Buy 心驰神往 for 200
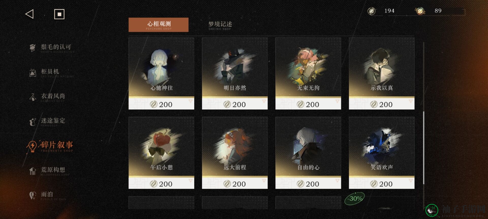The height and width of the screenshot is (219, 488). click(161, 104)
